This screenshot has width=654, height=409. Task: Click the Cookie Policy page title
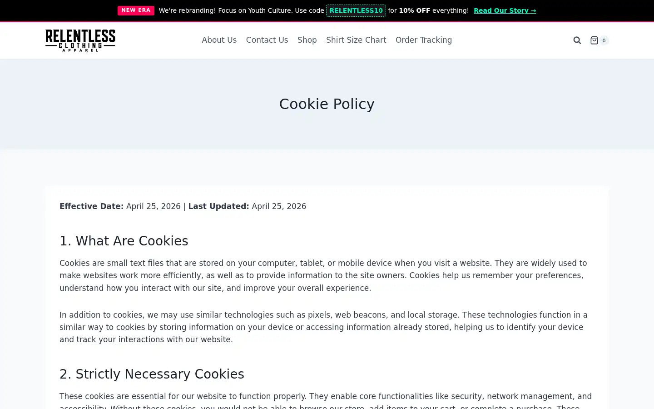tap(327, 104)
